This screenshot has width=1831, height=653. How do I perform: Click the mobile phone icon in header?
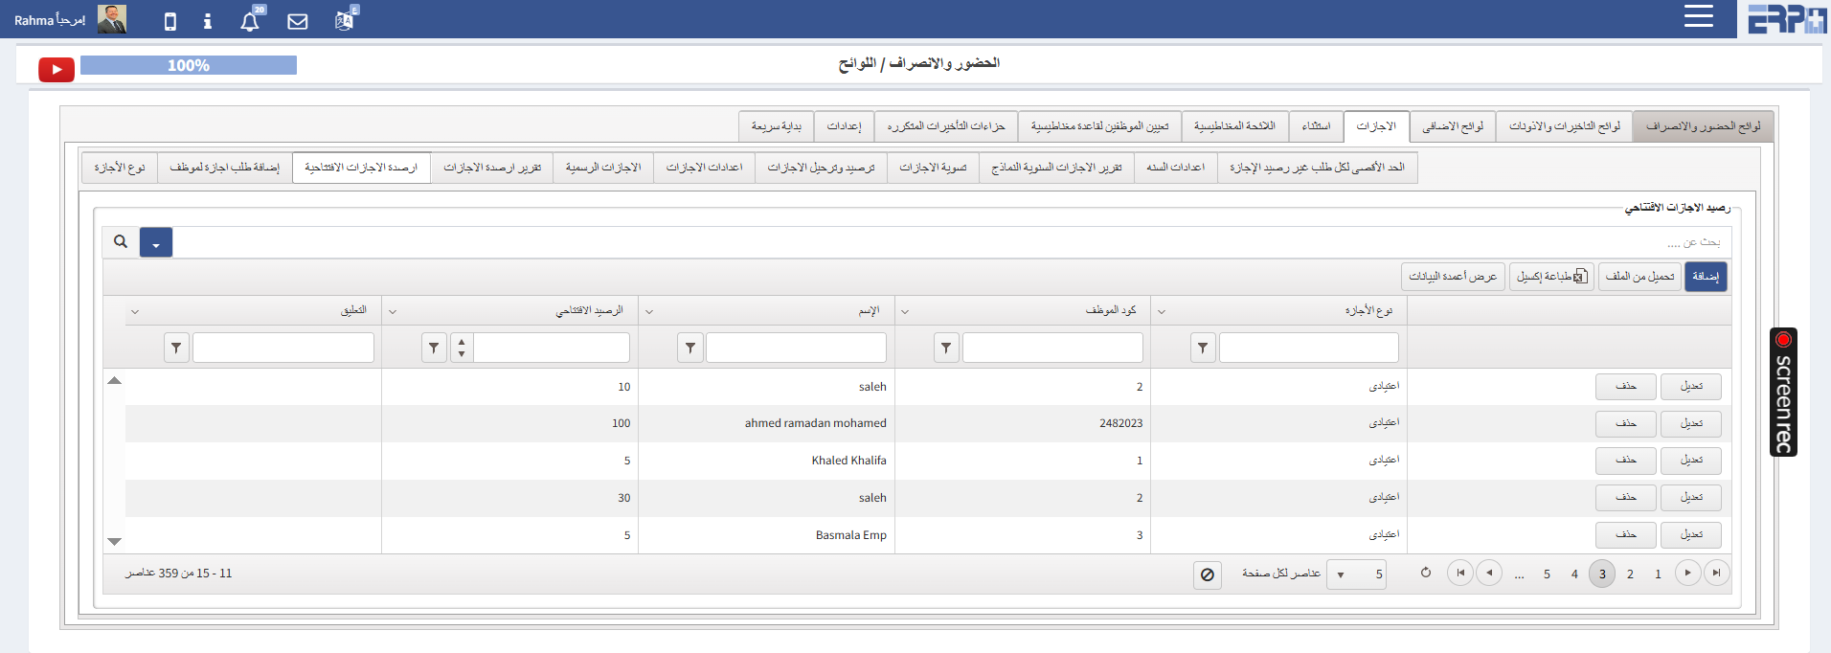click(x=170, y=21)
